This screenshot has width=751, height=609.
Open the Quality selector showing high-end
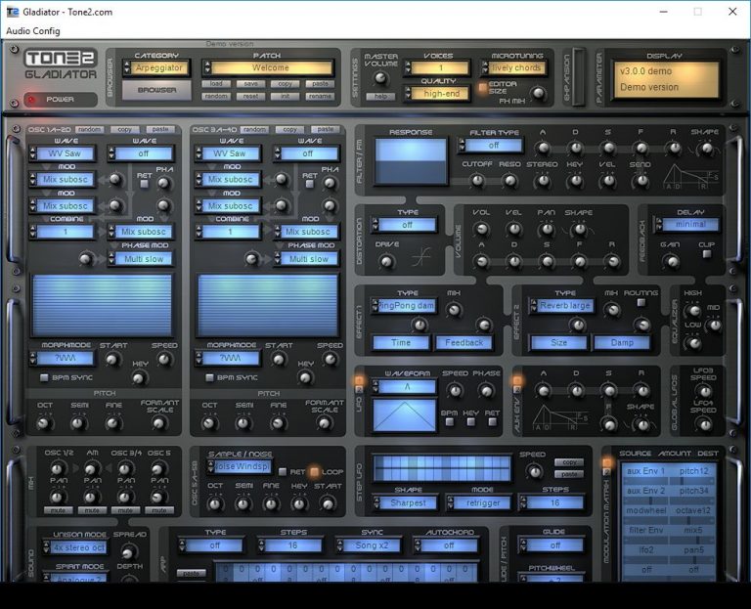pos(437,94)
